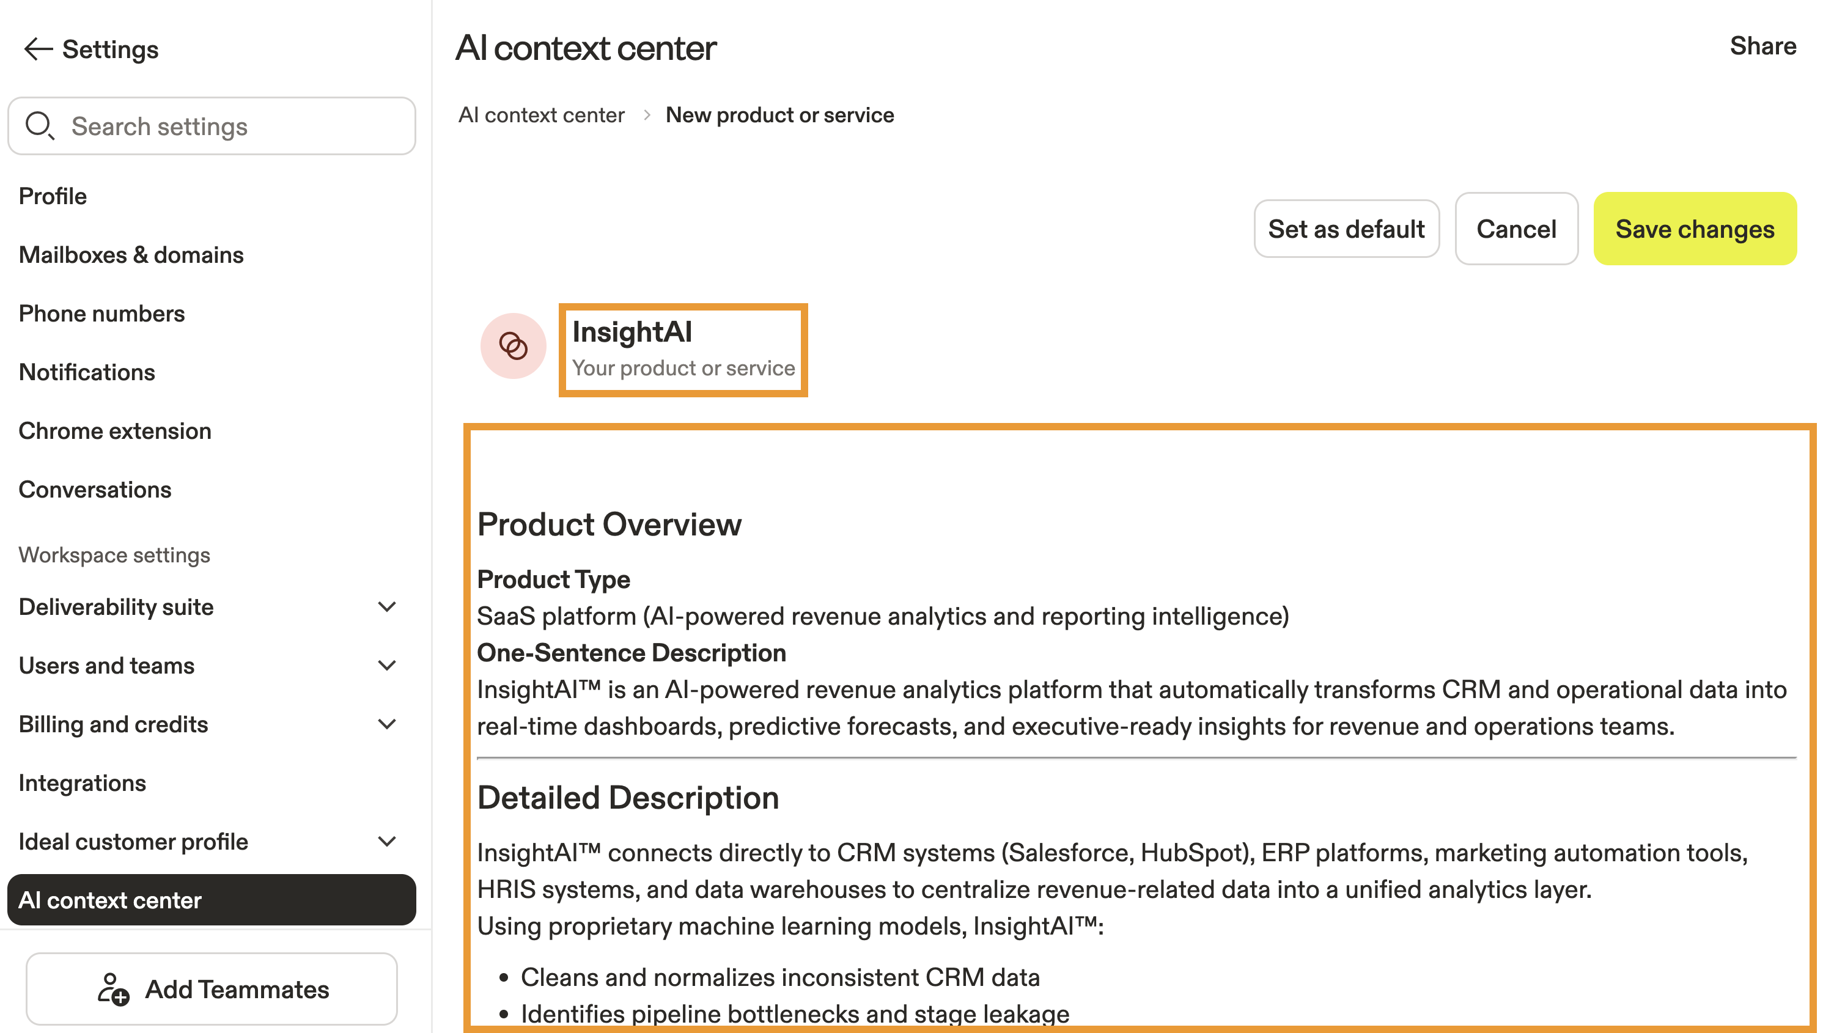Expand Users and teams chevron
The height and width of the screenshot is (1033, 1834).
click(386, 666)
